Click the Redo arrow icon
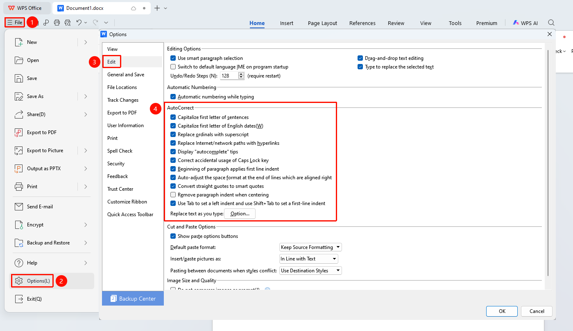This screenshot has height=331, width=573. pos(95,23)
